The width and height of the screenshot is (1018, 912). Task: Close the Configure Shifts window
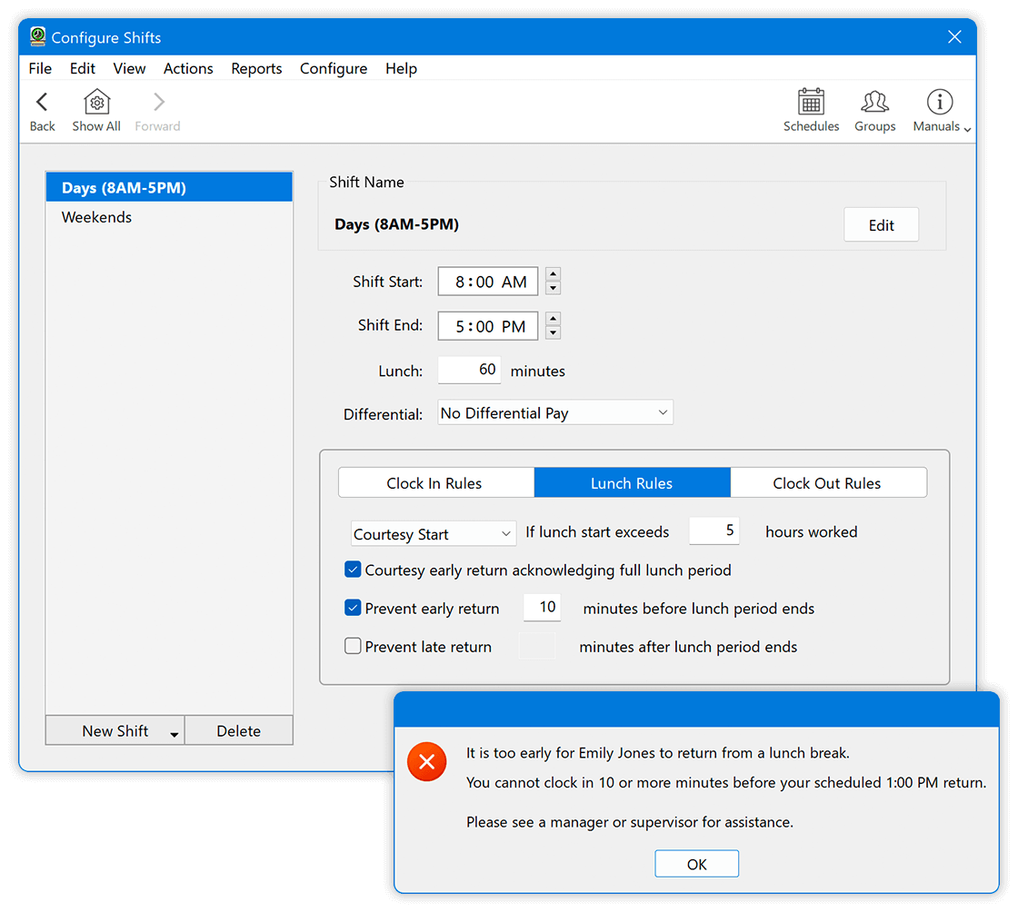click(x=954, y=37)
